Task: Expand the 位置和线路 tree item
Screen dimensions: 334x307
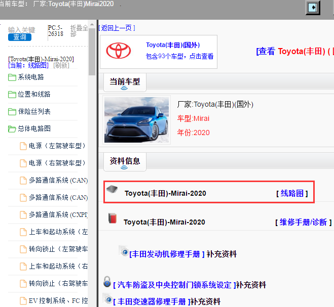Action: 34,95
